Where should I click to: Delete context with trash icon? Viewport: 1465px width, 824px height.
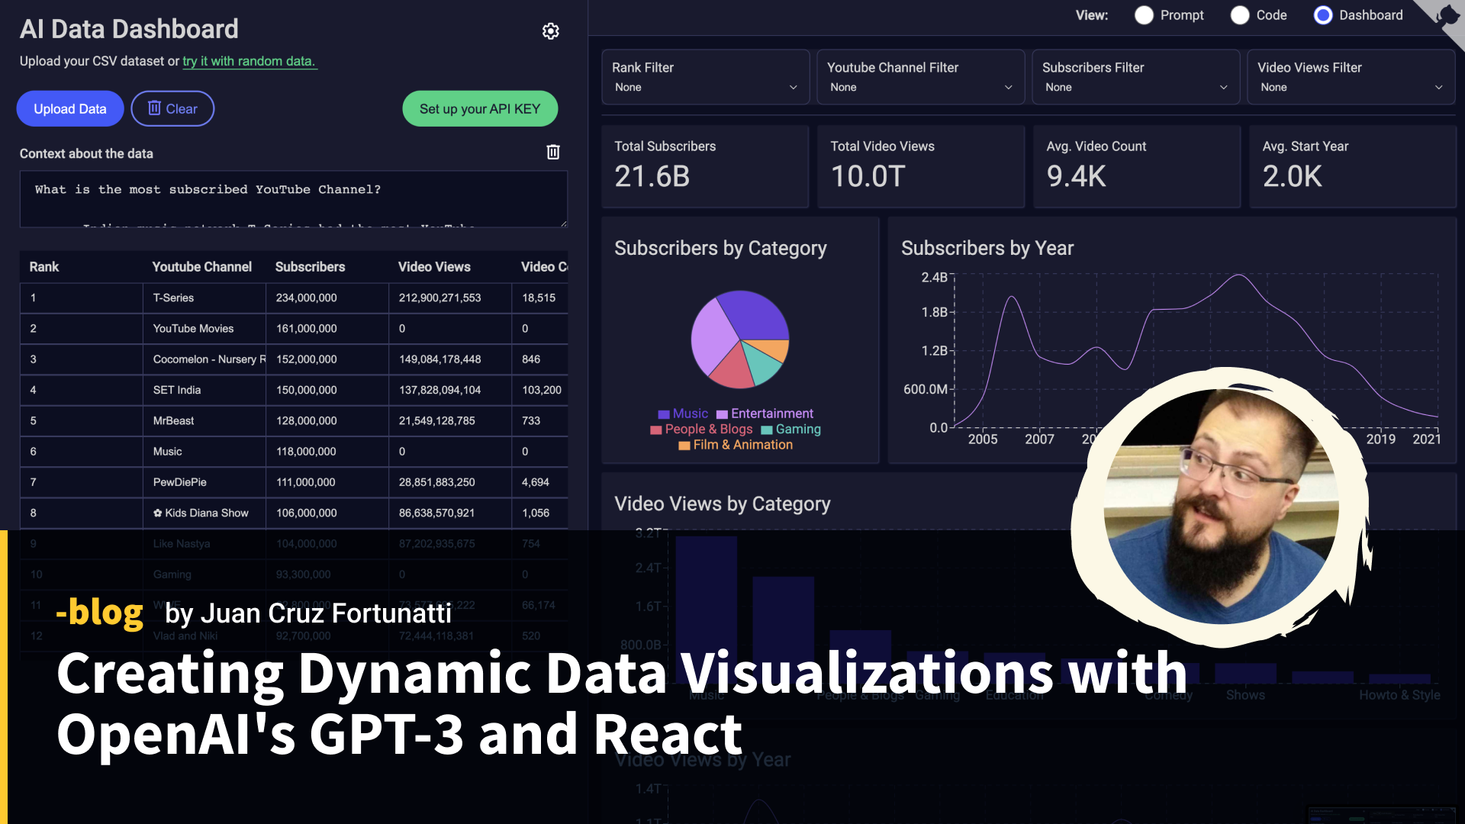[x=553, y=153]
